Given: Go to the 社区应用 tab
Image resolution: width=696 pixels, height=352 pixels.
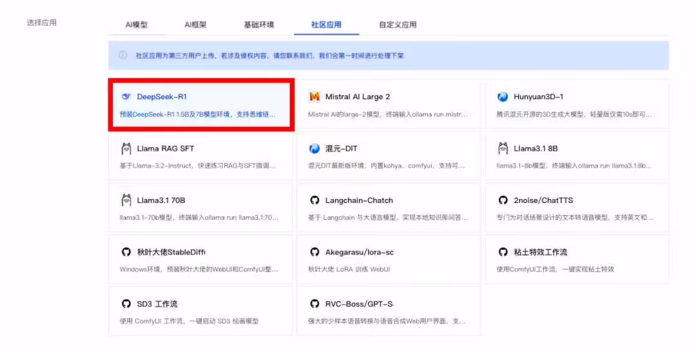Looking at the screenshot, I should (x=326, y=25).
